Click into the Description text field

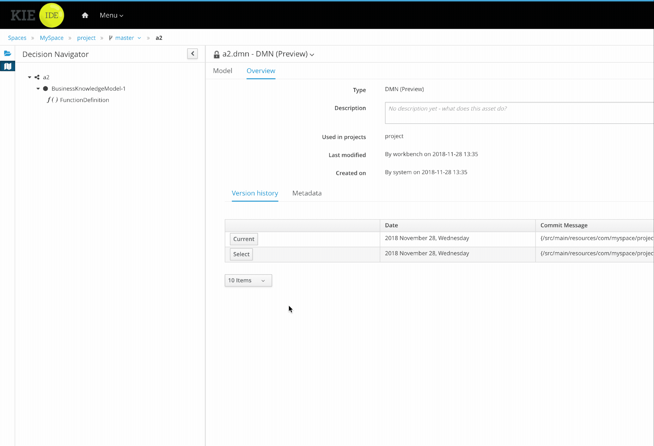point(518,113)
